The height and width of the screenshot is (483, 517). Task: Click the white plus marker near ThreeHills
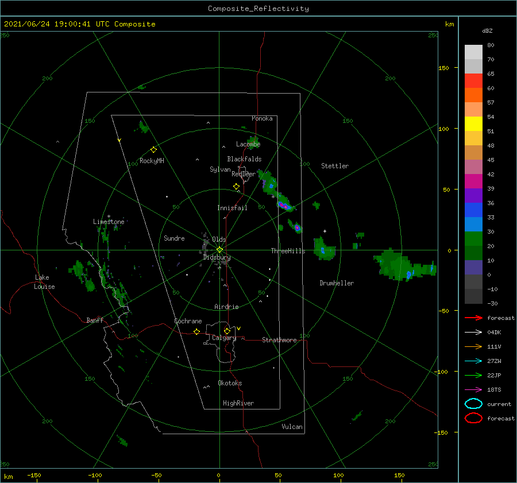325,231
